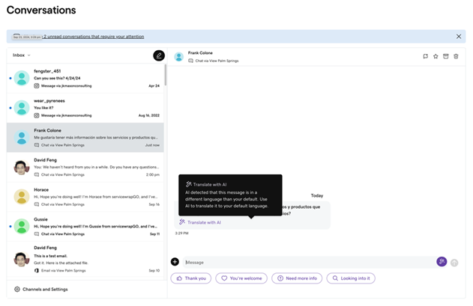This screenshot has height=306, width=473.
Task: Insert the Looking into it quick reply
Action: click(351, 278)
